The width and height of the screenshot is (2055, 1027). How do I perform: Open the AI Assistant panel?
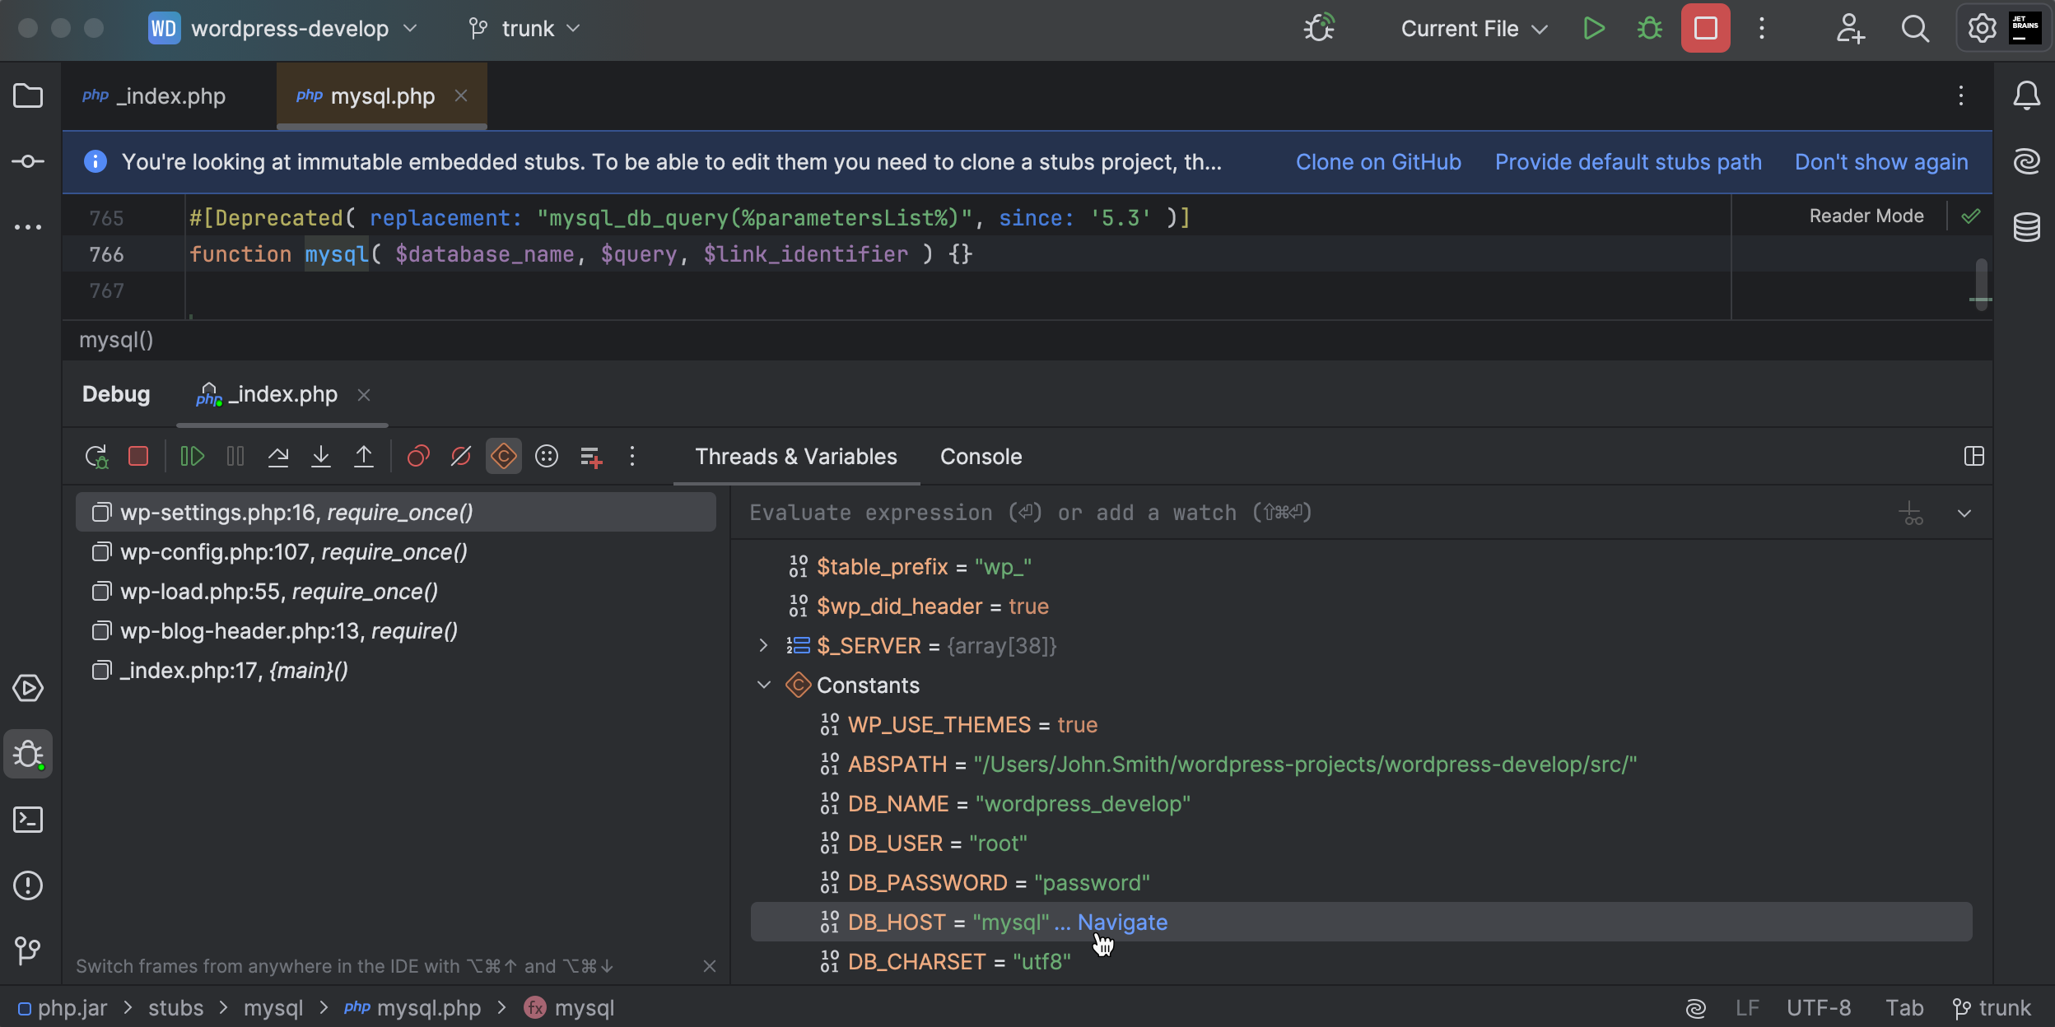(x=2026, y=161)
